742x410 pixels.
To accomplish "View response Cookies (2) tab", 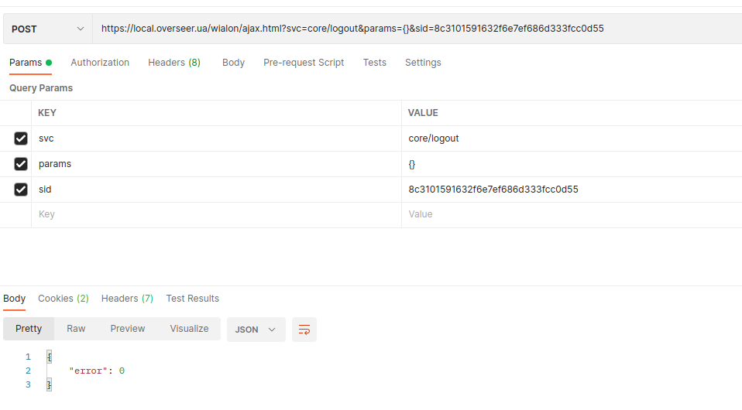I will (63, 299).
